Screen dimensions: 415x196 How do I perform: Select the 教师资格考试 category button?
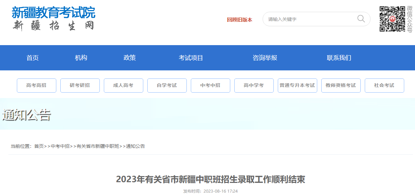point(341,86)
